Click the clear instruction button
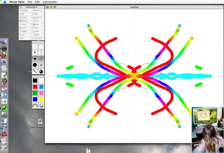Screen dimensions: 224x153 (x=38, y=28)
